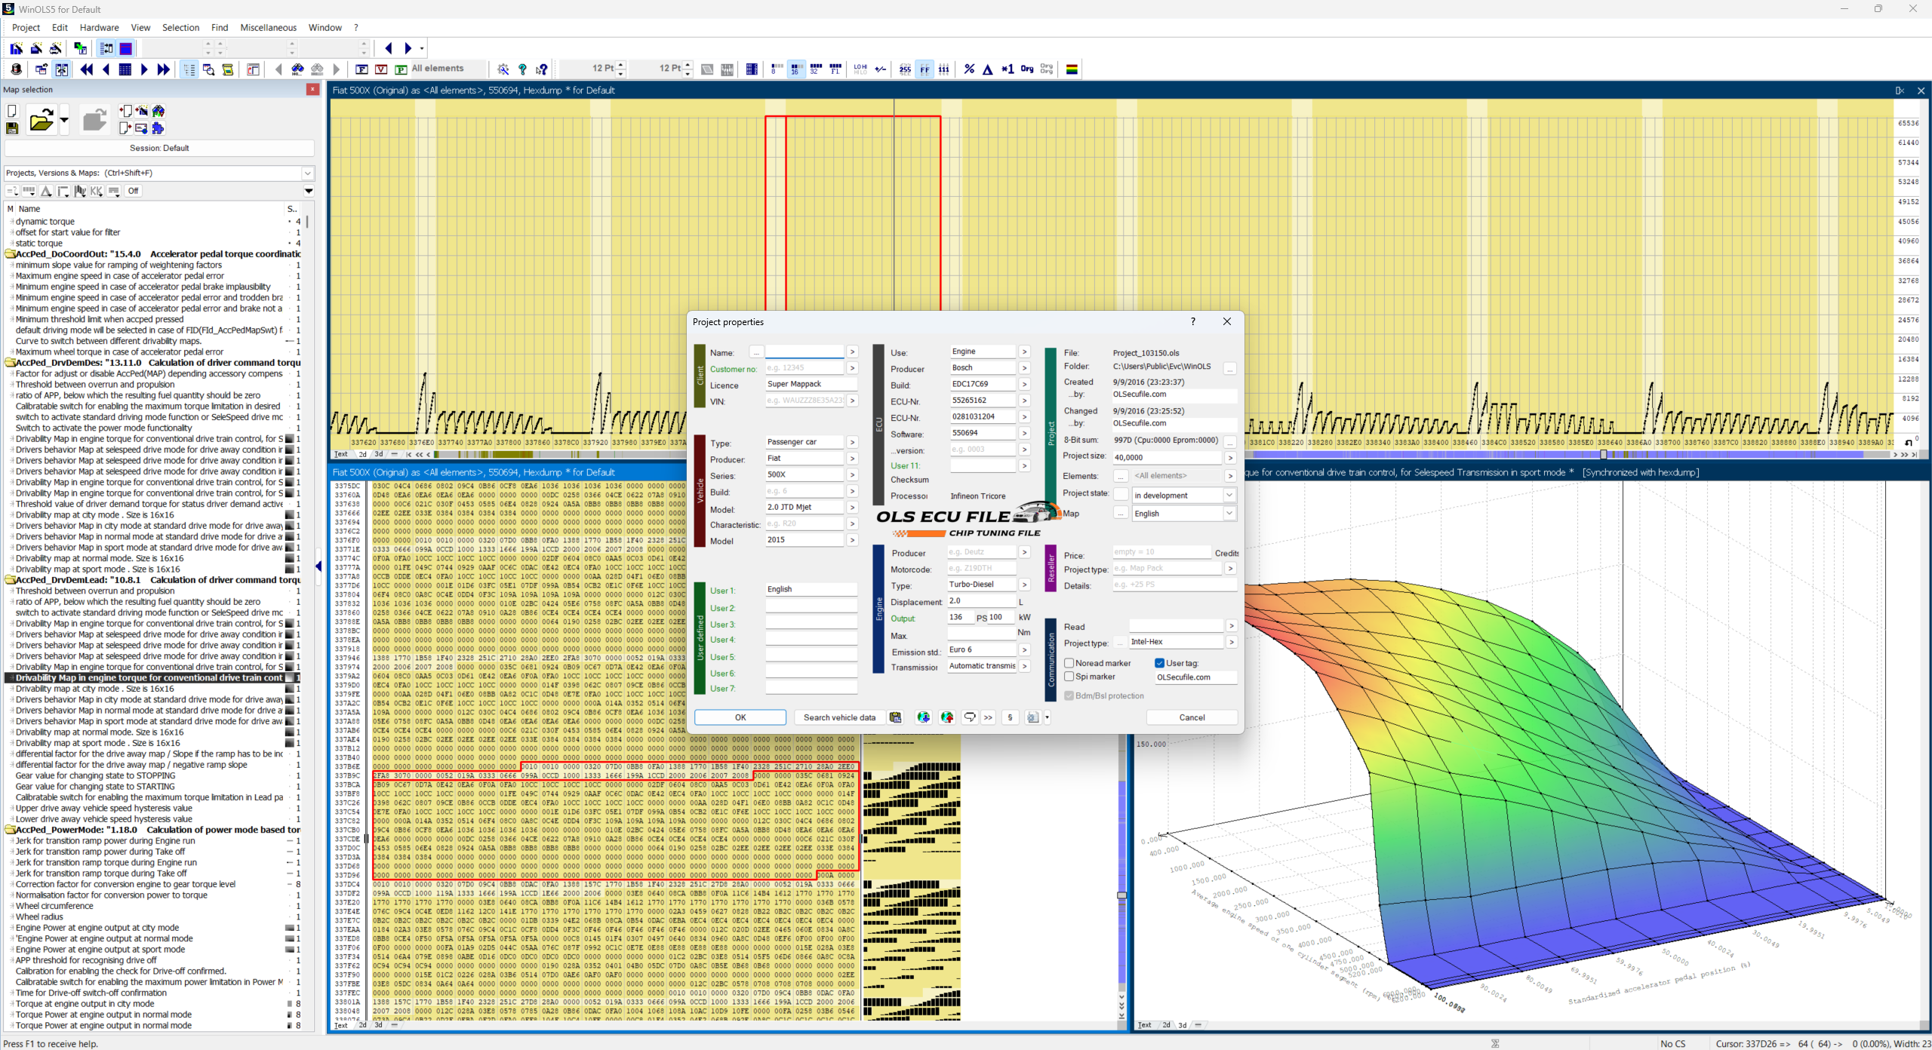Click the rewind double left arrow icon
The width and height of the screenshot is (1932, 1050).
tap(87, 69)
